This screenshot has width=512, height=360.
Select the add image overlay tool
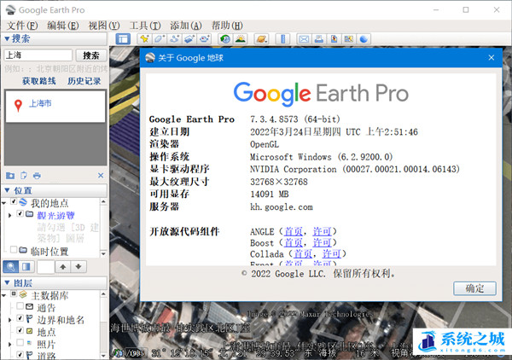tap(189, 39)
